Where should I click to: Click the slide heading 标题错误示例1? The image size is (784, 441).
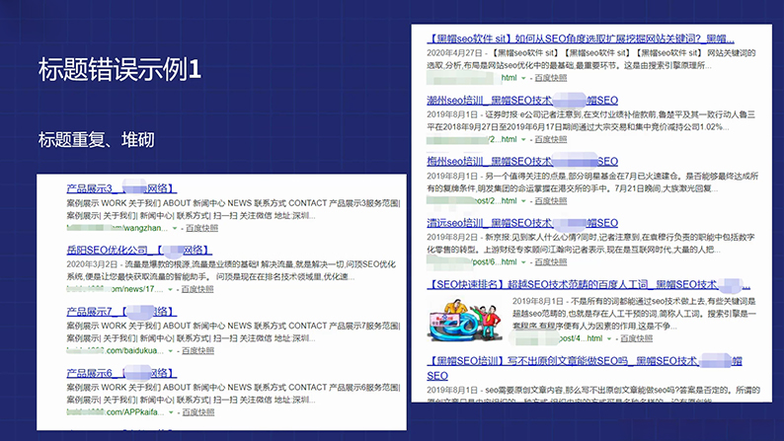[119, 69]
